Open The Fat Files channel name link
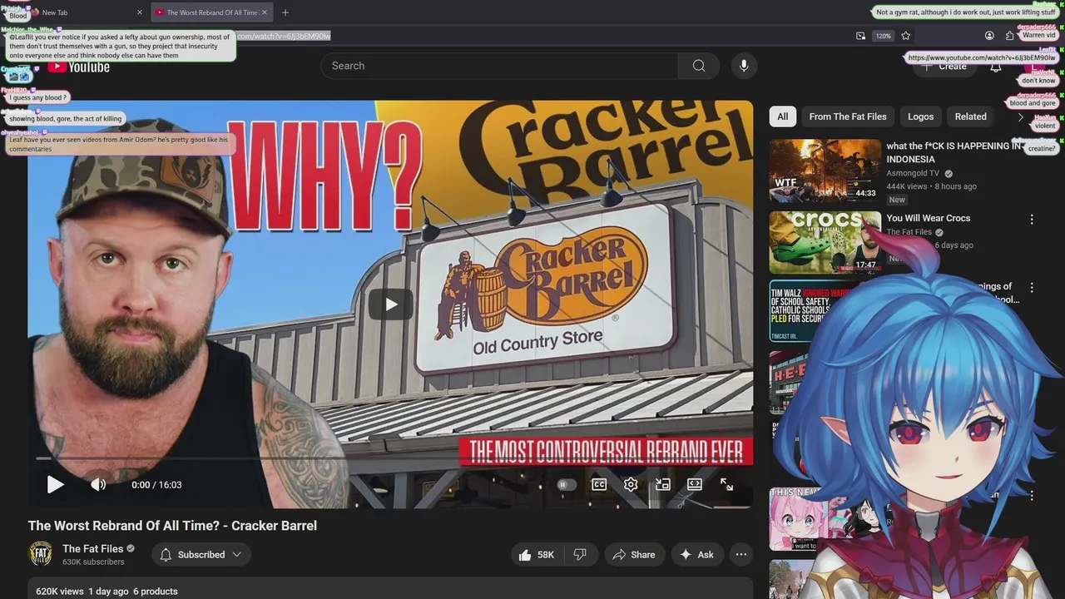This screenshot has height=599, width=1065. coord(92,549)
